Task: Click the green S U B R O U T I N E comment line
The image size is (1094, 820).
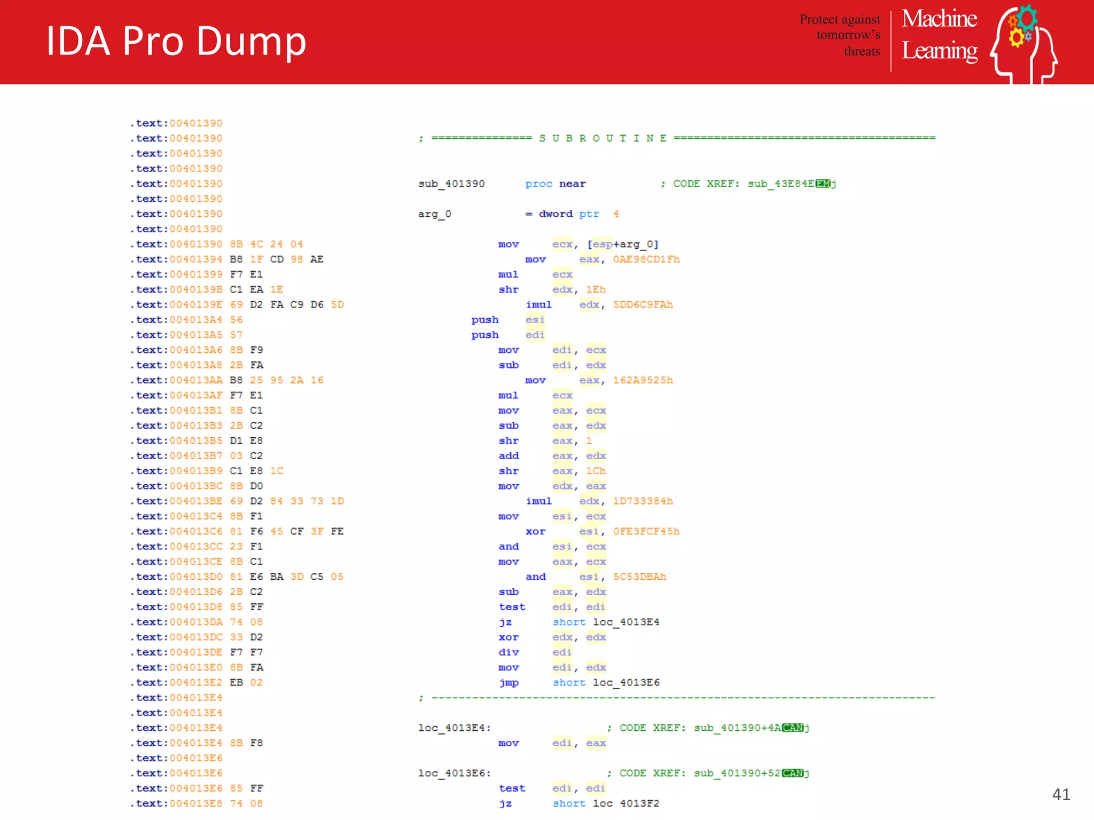Action: click(x=677, y=138)
